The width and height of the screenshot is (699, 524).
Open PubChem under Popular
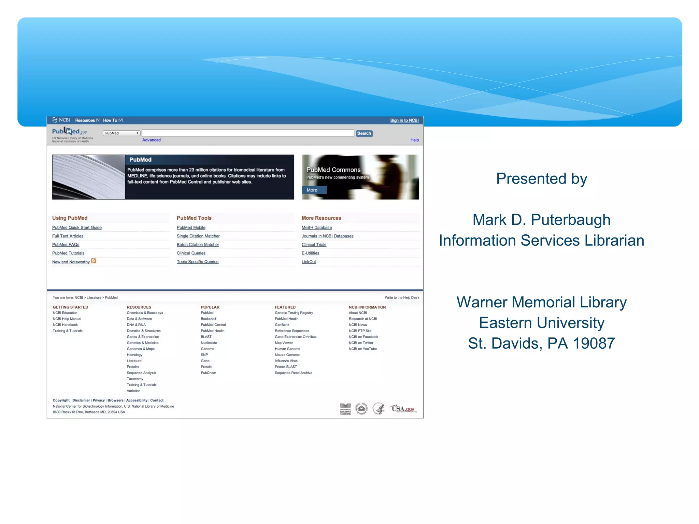tap(209, 373)
